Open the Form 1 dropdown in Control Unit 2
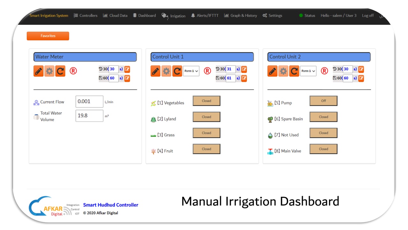The image size is (408, 230). [308, 71]
